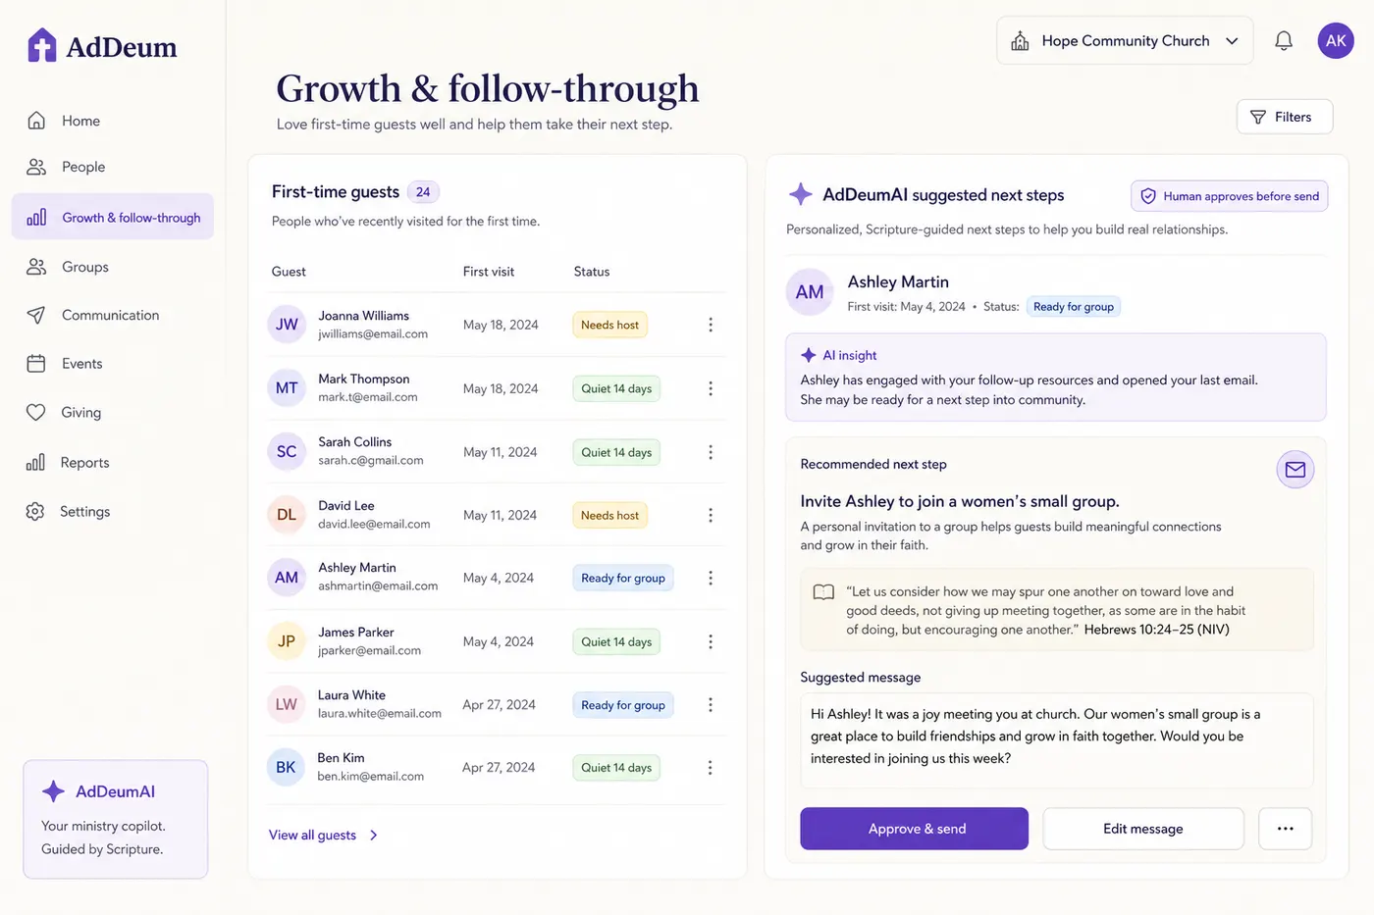Click the envelope icon in recommended step
1374x915 pixels.
point(1295,470)
